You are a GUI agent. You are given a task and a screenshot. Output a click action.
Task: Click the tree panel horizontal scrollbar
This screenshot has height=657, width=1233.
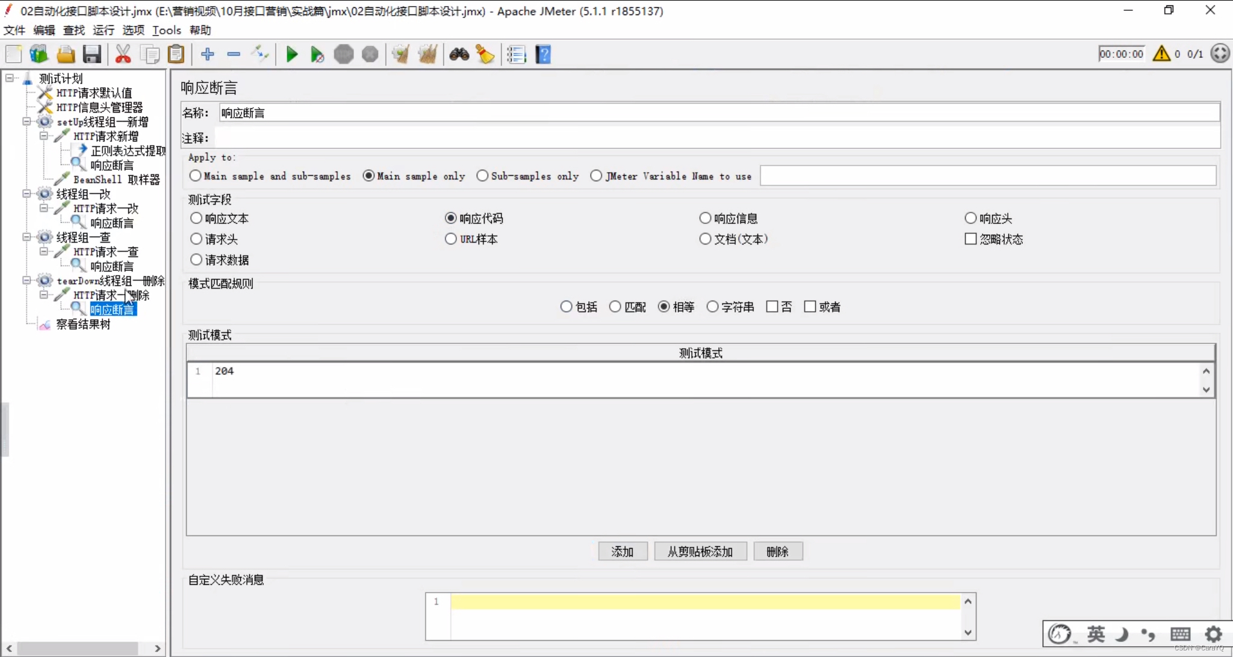click(x=77, y=648)
